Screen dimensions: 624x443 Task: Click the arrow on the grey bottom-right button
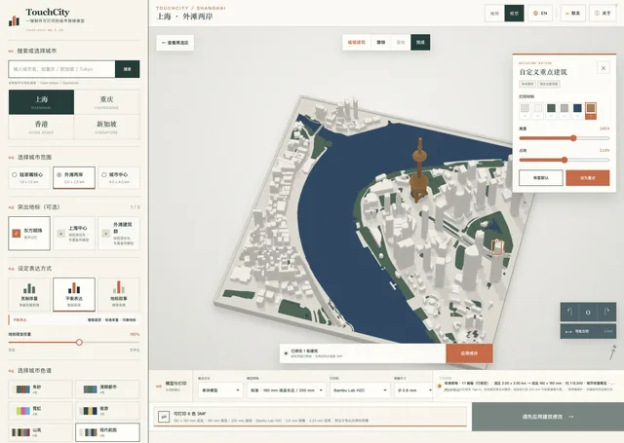point(571,417)
